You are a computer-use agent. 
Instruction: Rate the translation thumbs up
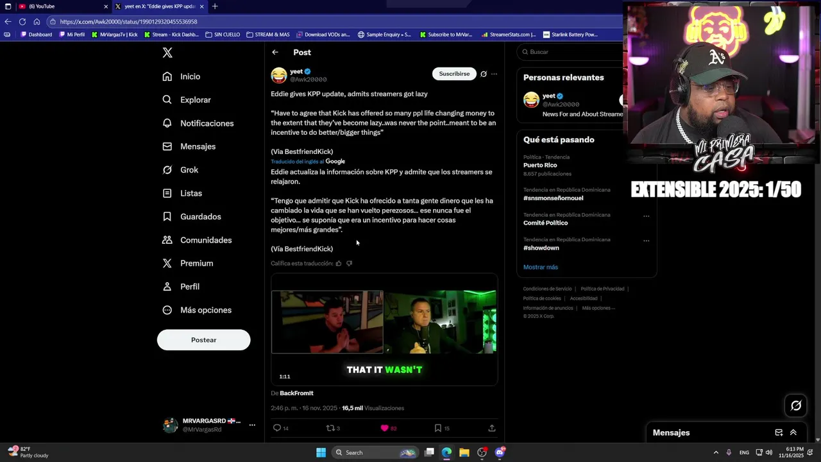(339, 263)
